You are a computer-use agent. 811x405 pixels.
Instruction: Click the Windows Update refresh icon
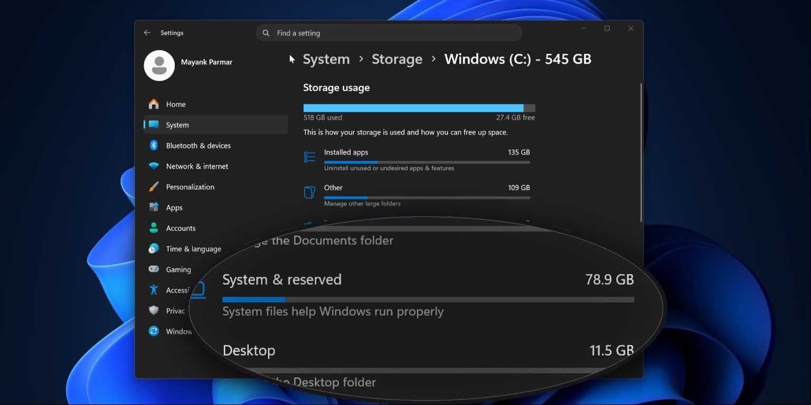(x=154, y=331)
